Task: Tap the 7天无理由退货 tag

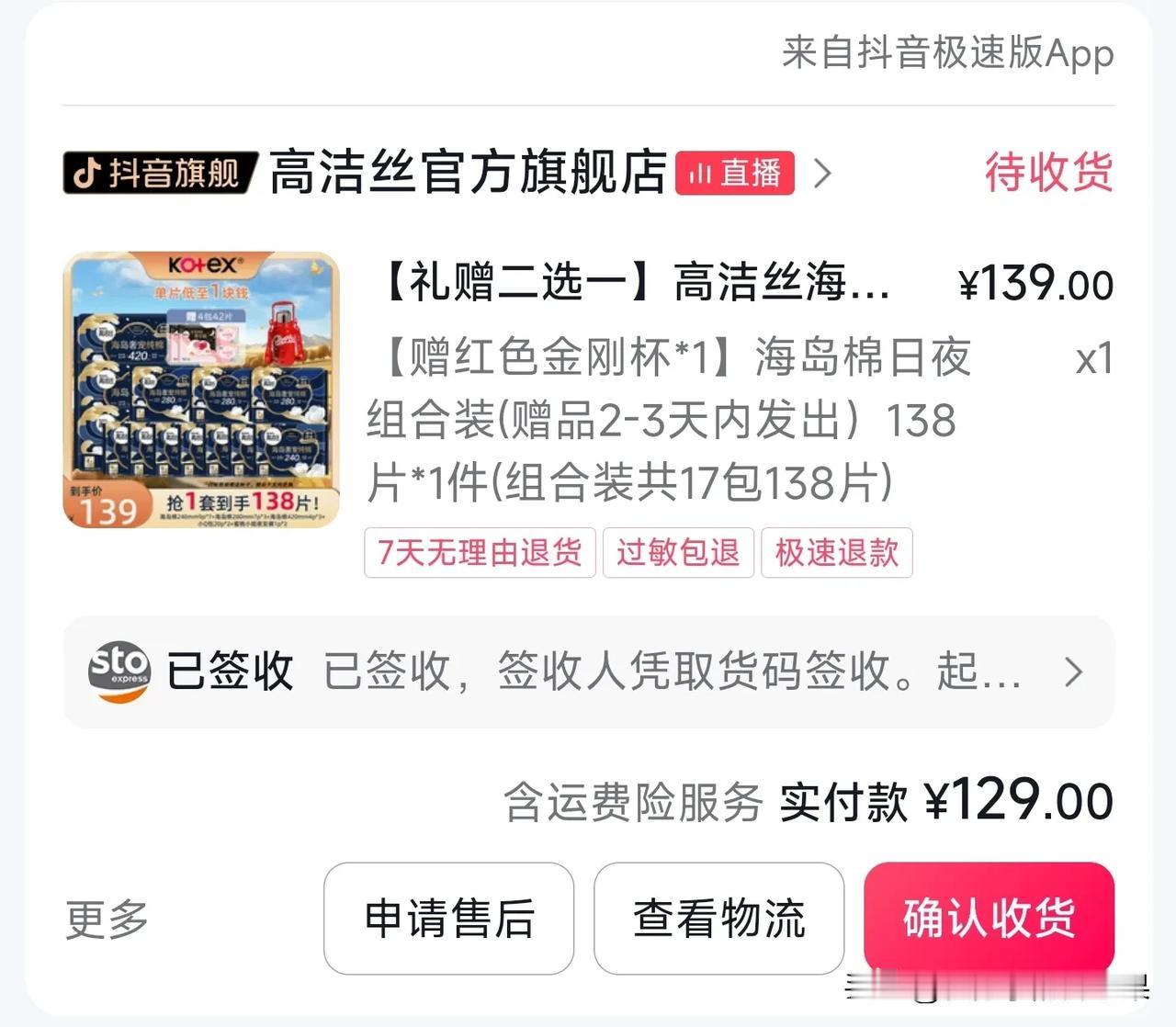Action: tap(480, 553)
